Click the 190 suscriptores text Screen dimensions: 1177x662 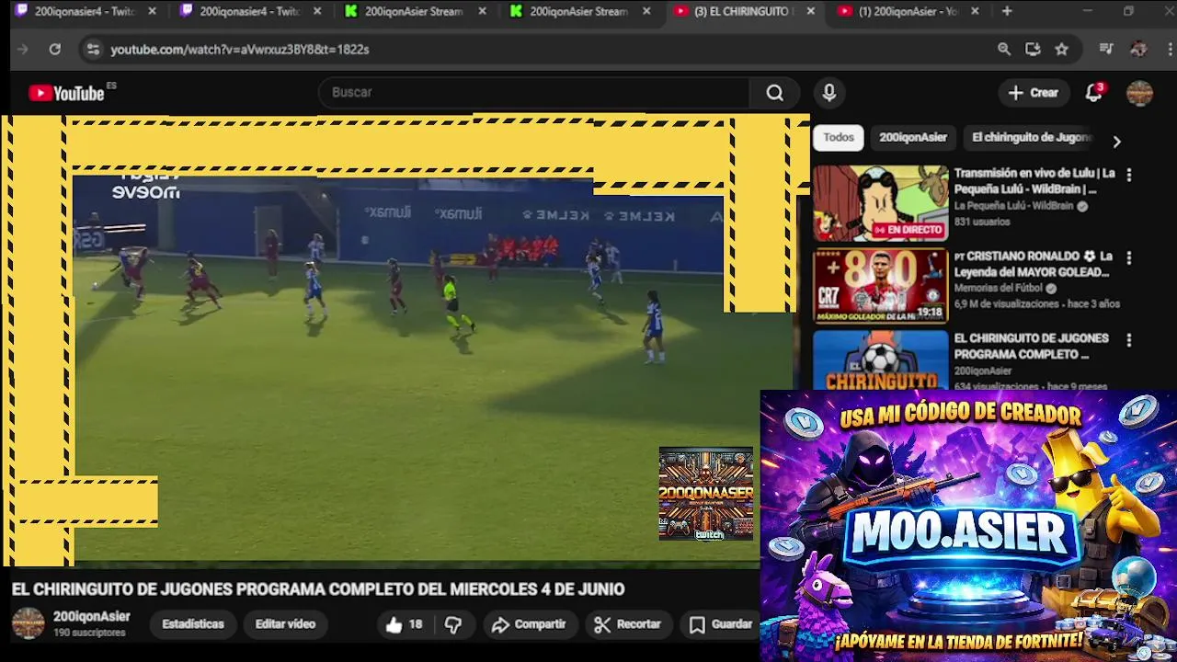(x=89, y=633)
